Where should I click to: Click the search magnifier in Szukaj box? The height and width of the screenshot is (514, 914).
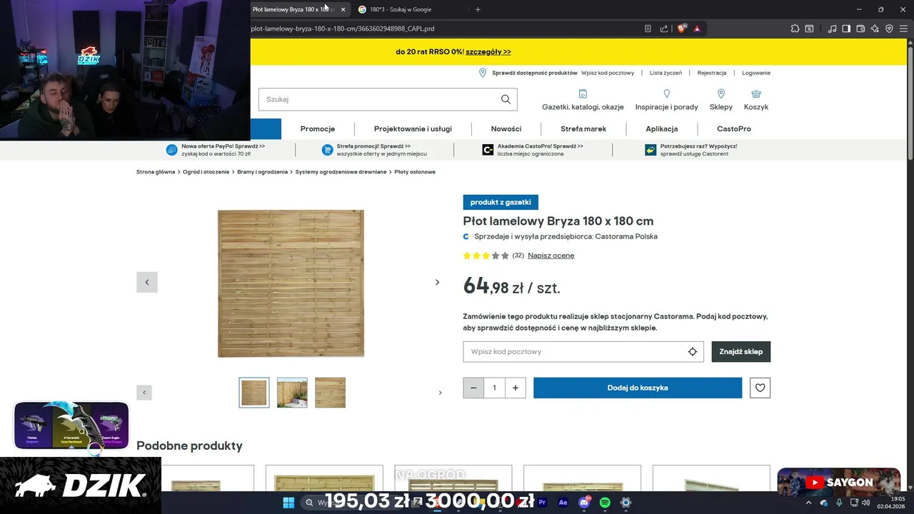(x=506, y=99)
